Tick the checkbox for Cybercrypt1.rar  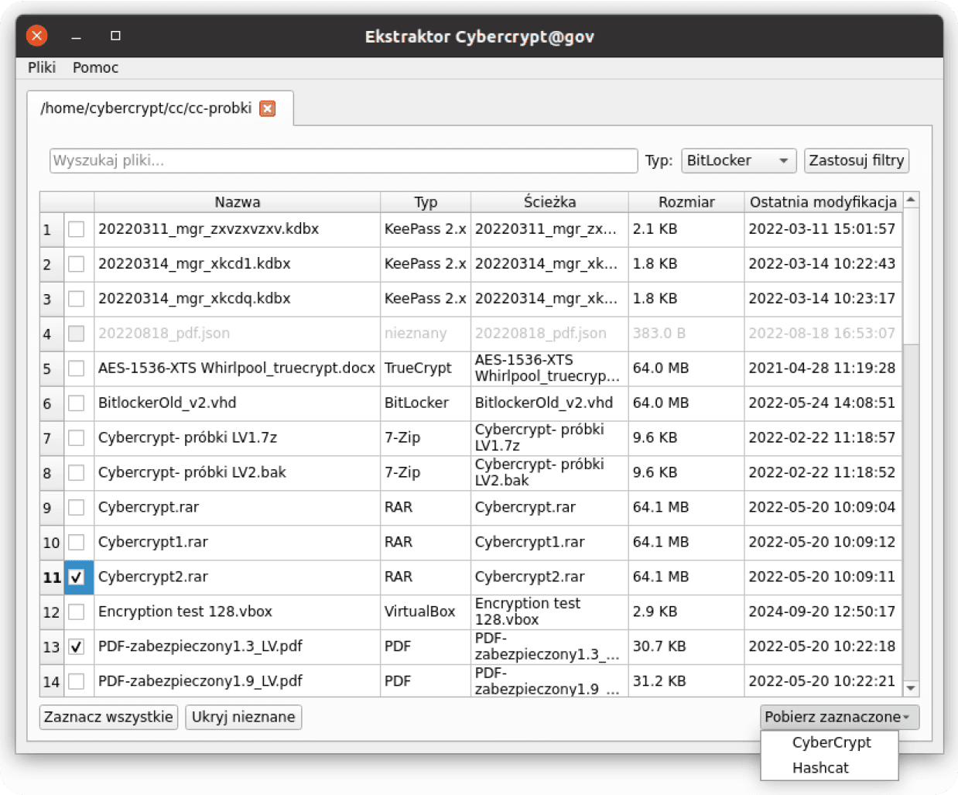76,543
